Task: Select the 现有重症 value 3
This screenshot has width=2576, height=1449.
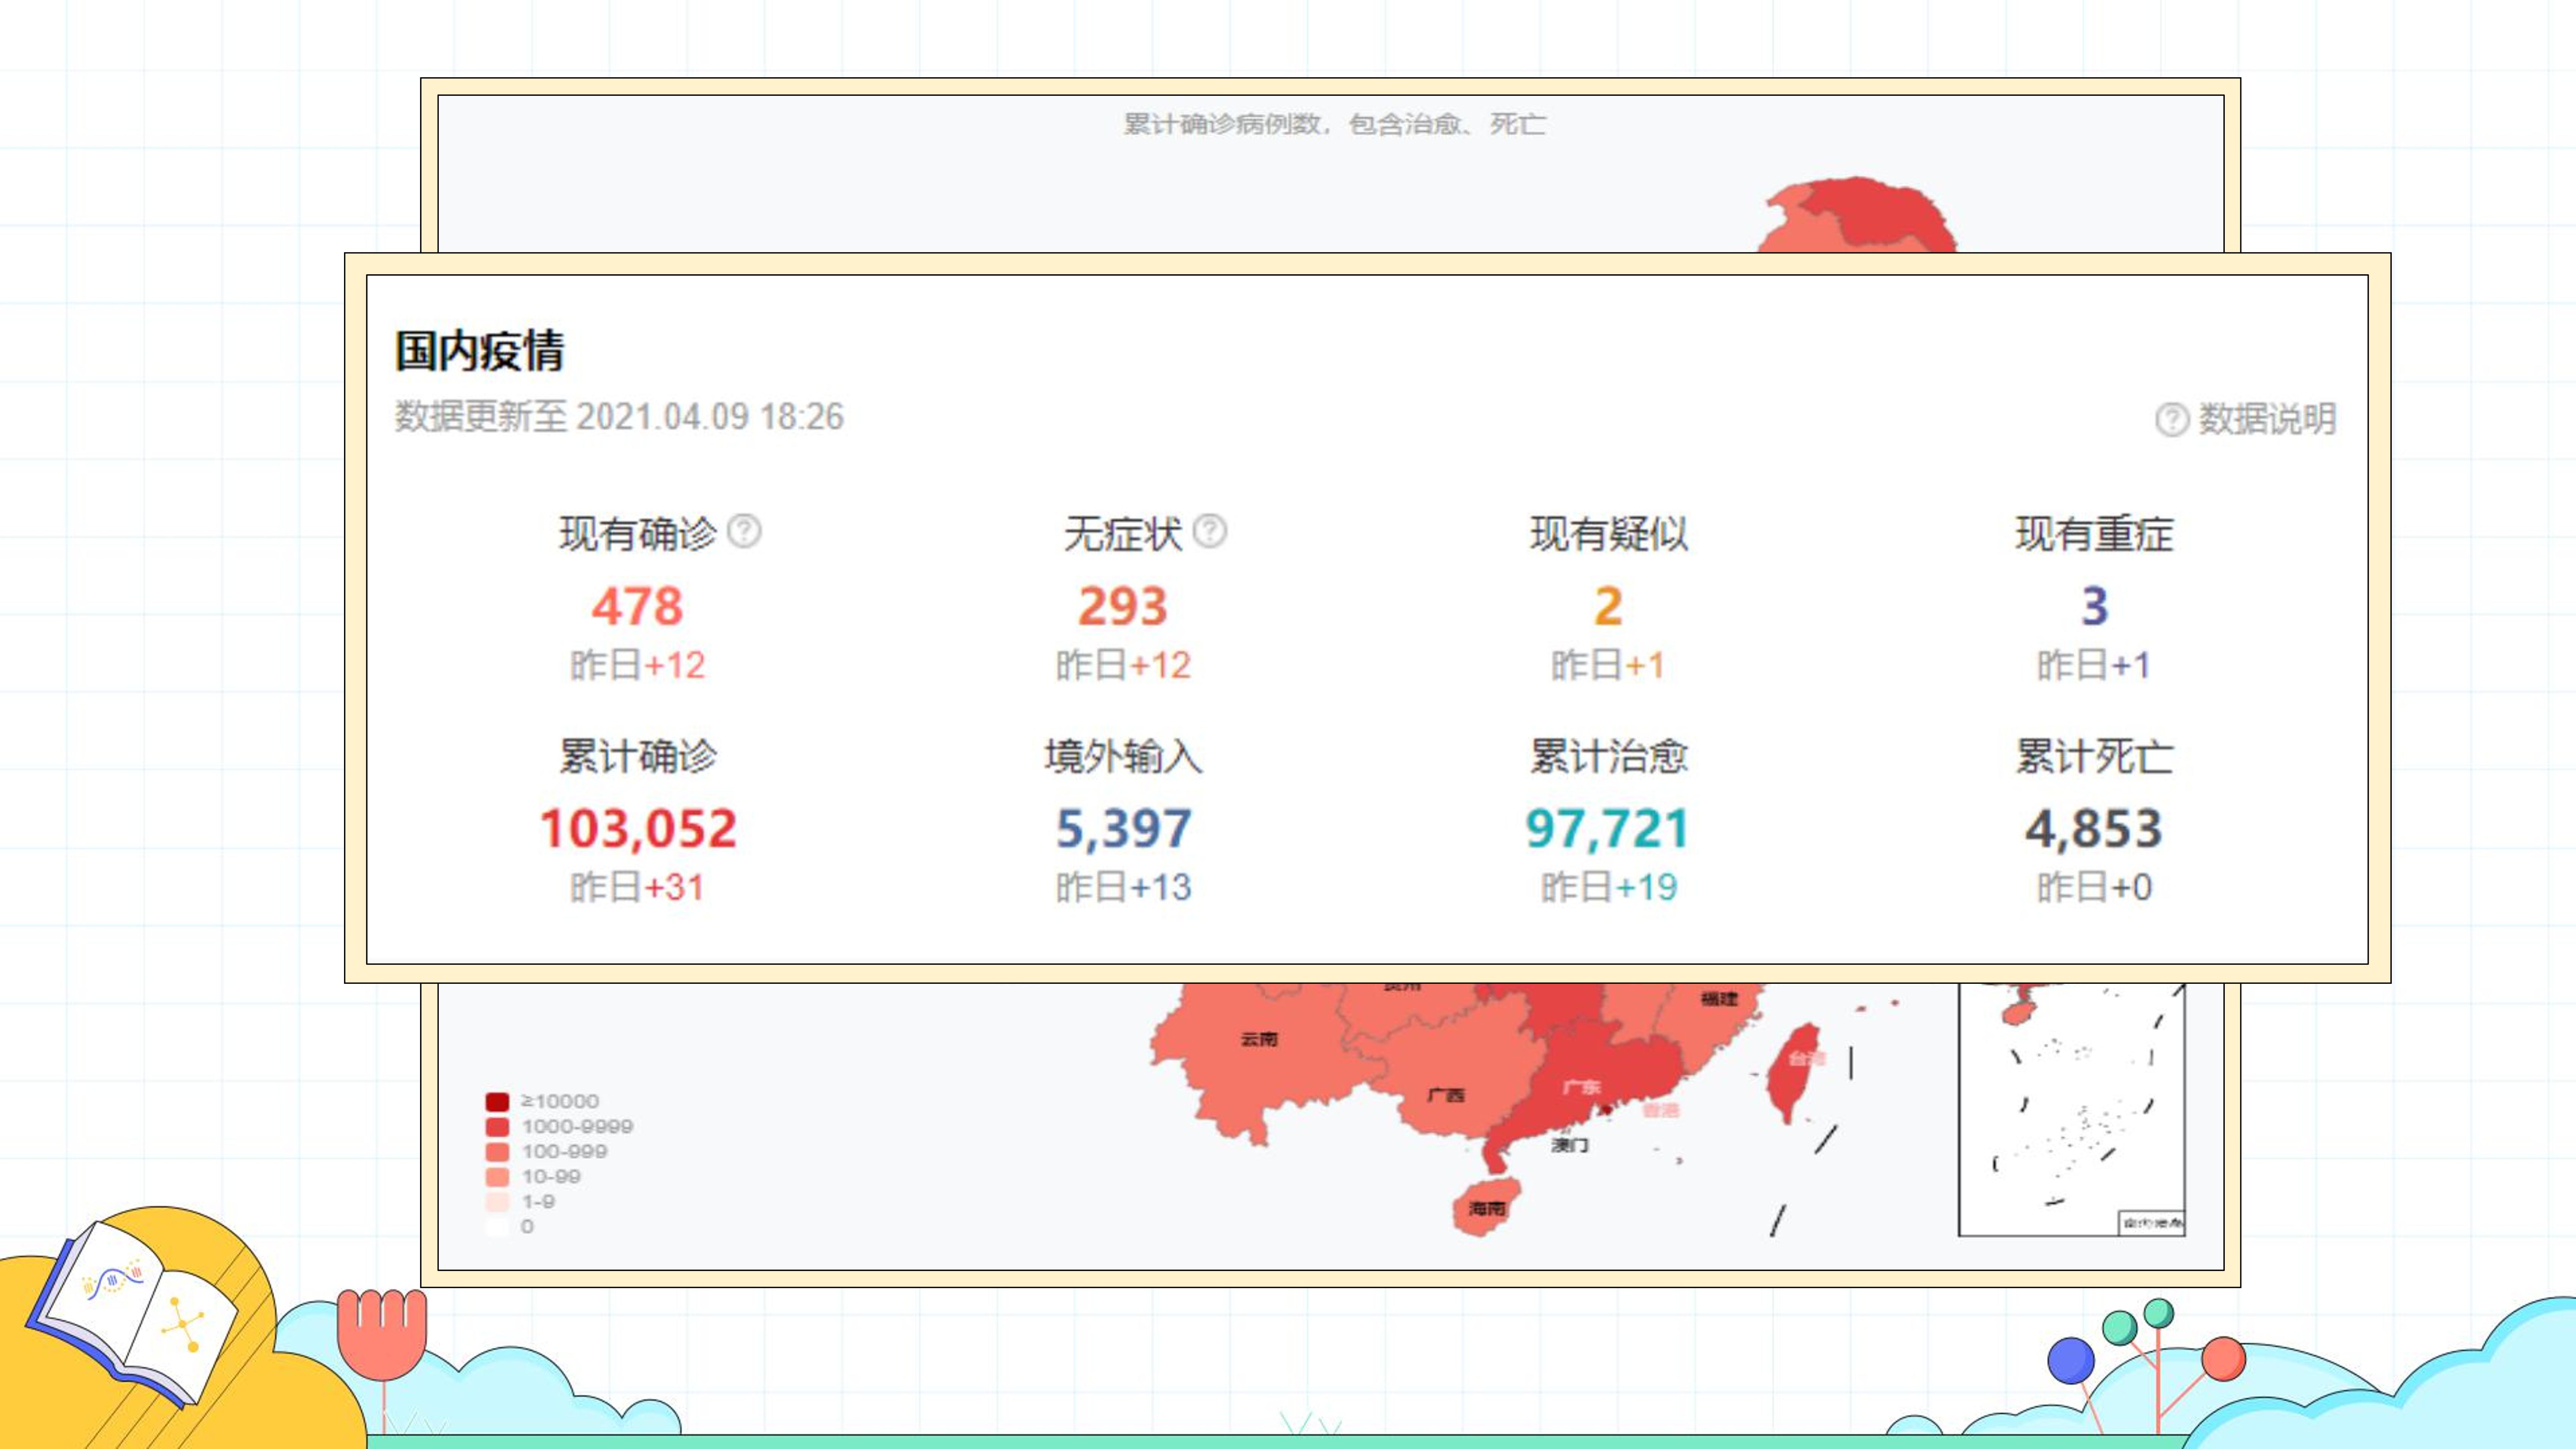Action: (2094, 606)
